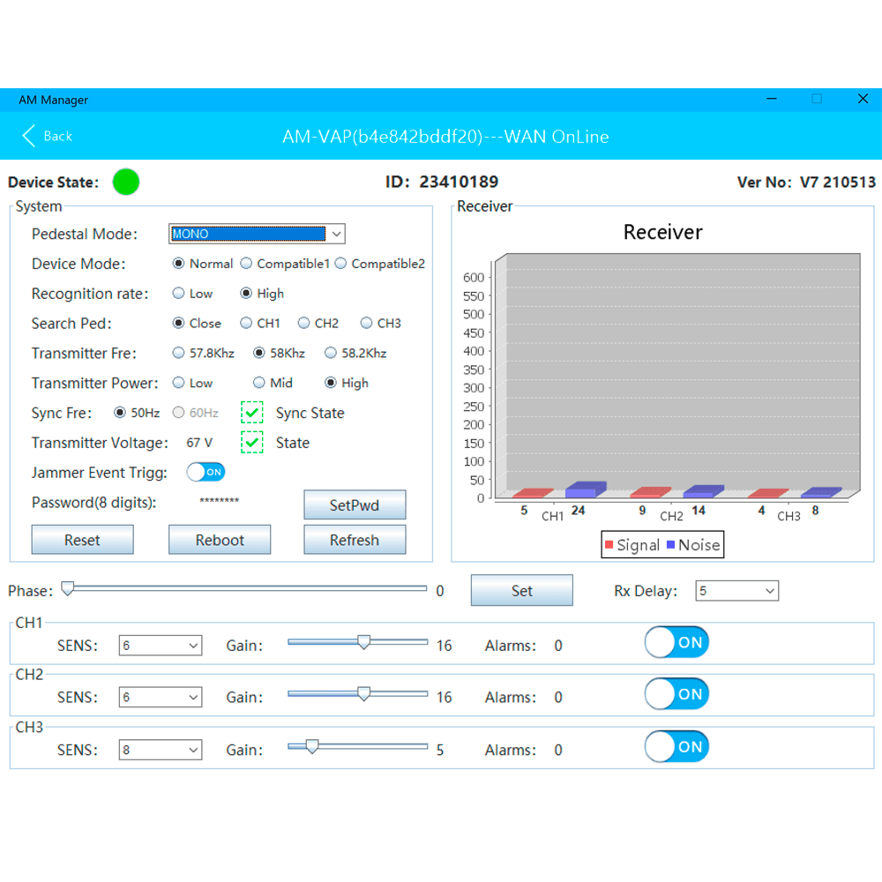This screenshot has height=882, width=882.
Task: Disable the CH1 ON toggle
Action: (x=676, y=643)
